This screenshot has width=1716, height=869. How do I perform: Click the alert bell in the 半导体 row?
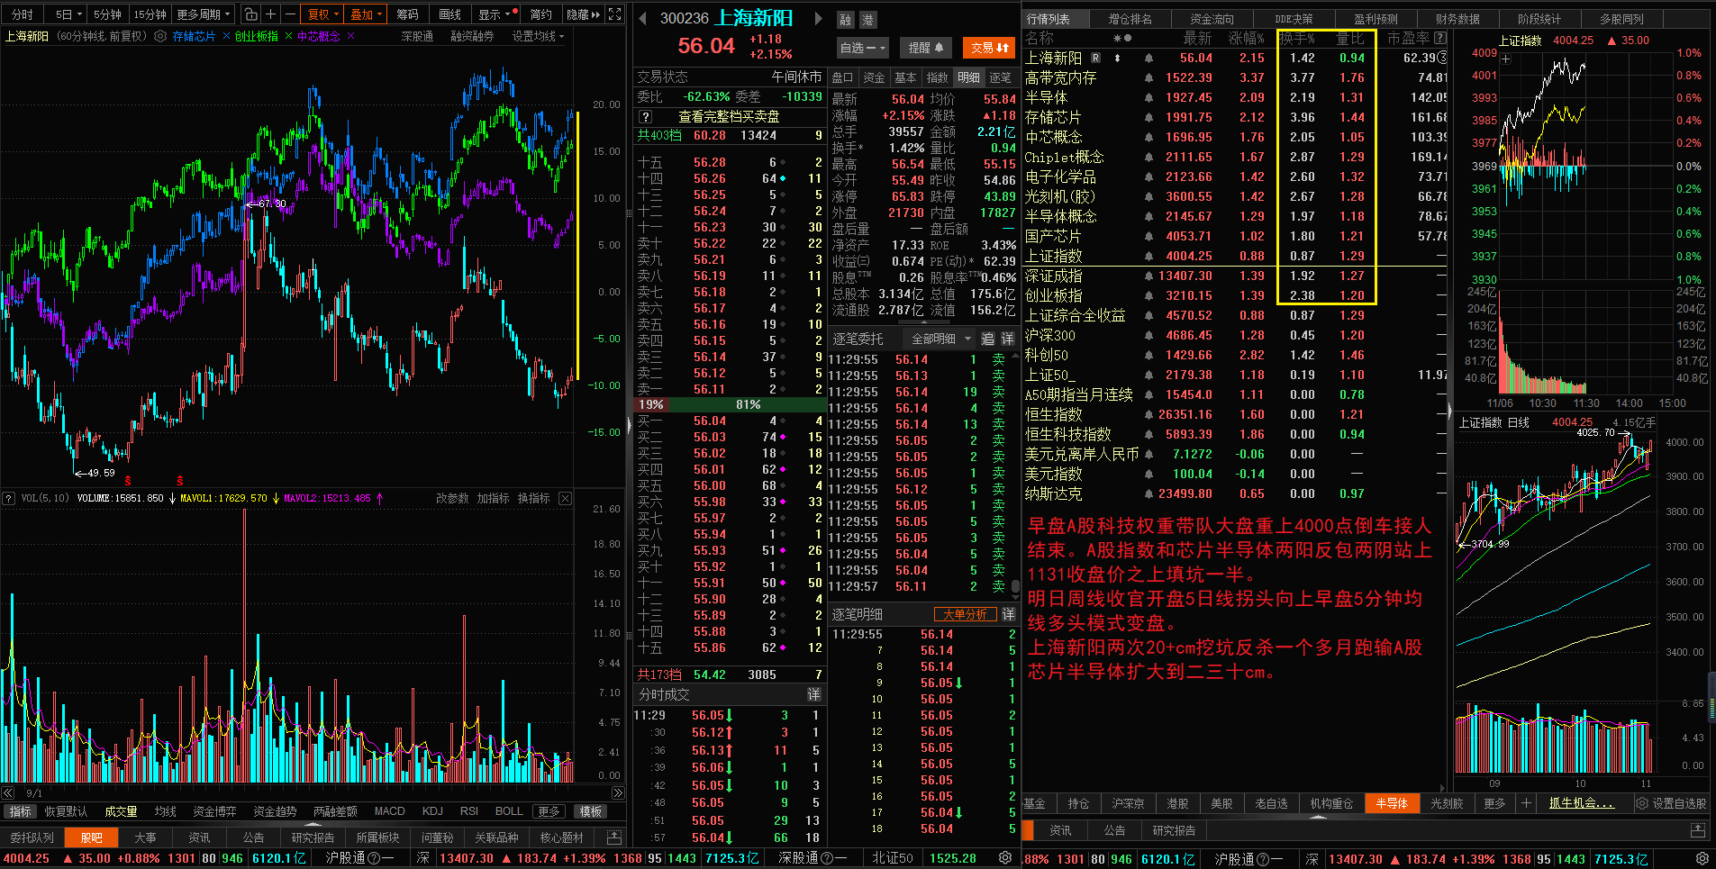(x=1149, y=97)
